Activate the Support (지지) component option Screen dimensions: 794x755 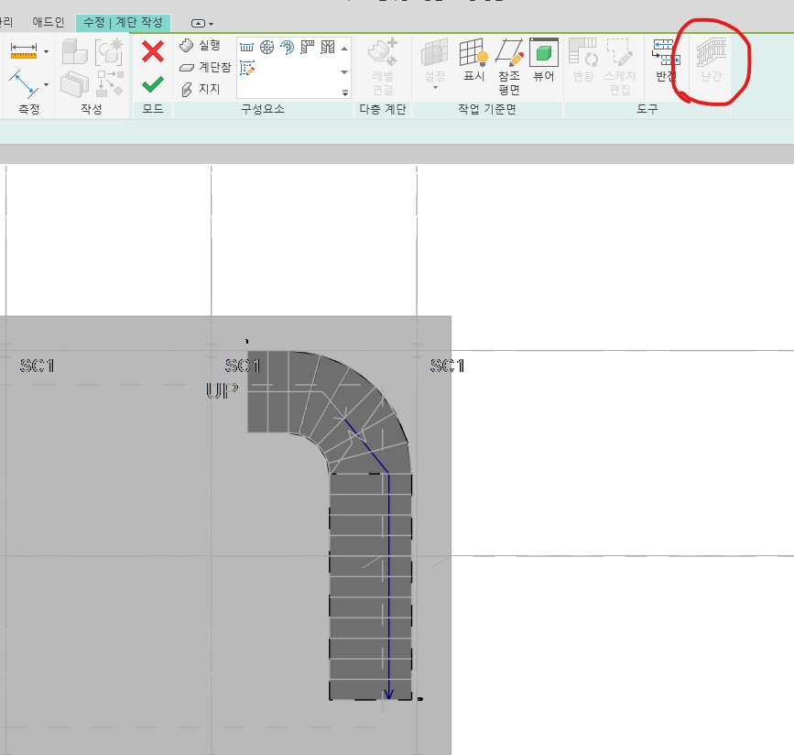coord(200,89)
